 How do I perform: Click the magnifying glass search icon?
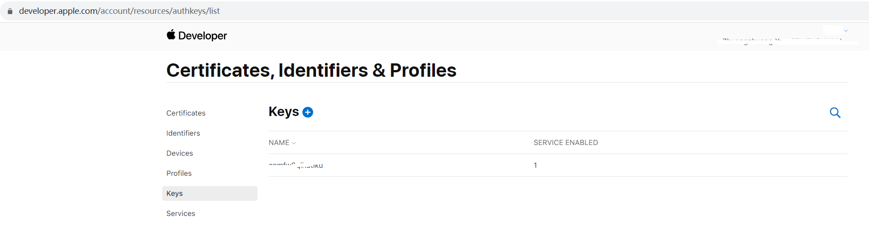[x=835, y=113]
